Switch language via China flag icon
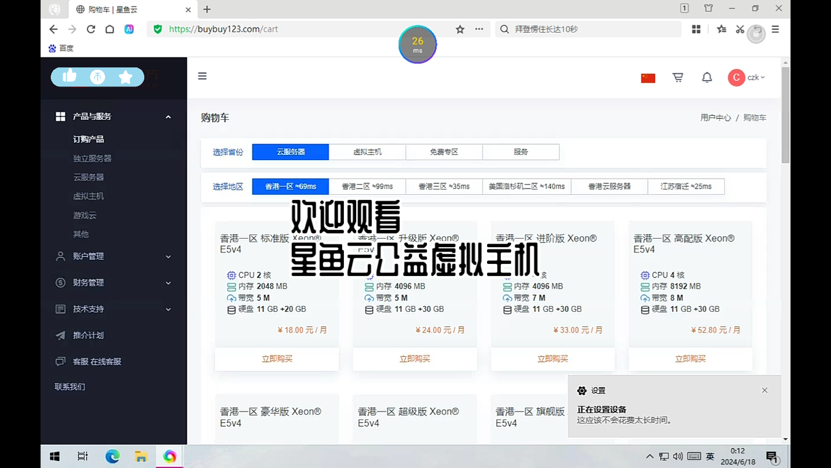Viewport: 831px width, 468px height. tap(648, 78)
